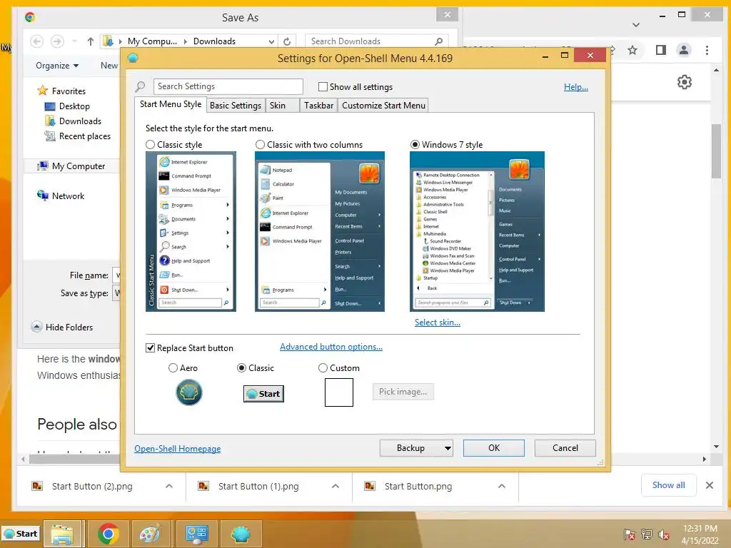Collapse folders with Hide Folders arrow

[36, 327]
